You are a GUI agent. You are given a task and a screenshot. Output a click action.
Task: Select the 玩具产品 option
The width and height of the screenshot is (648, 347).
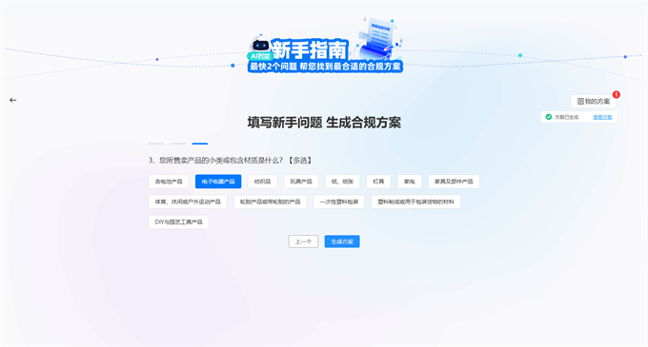pos(301,182)
